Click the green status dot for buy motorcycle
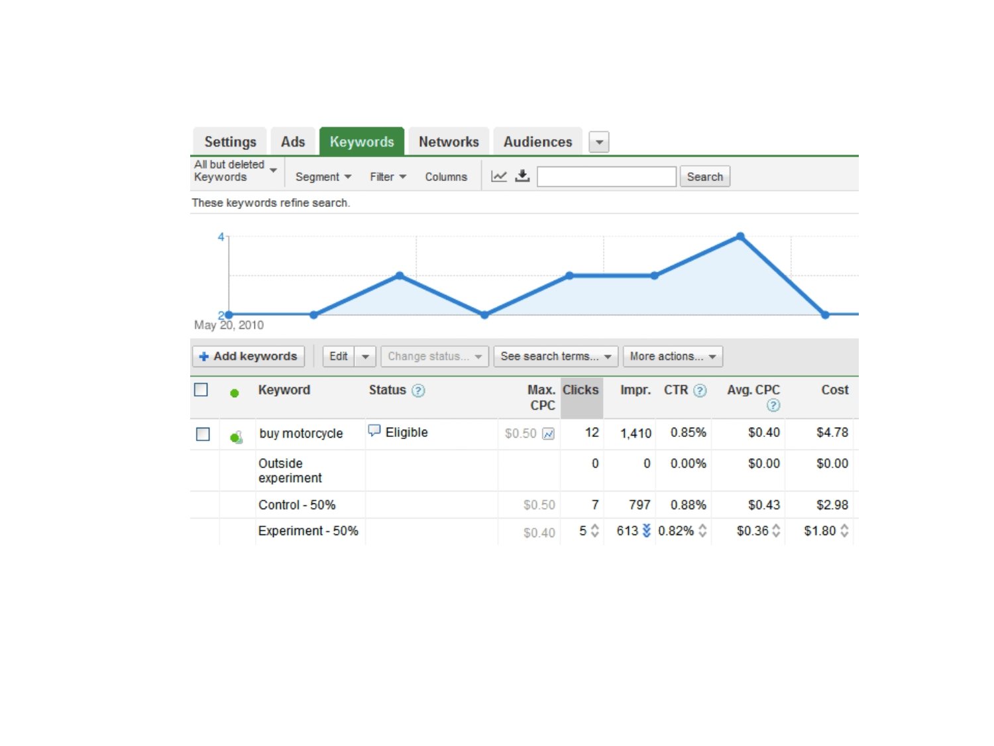Viewport: 994px width, 746px height. pyautogui.click(x=235, y=437)
